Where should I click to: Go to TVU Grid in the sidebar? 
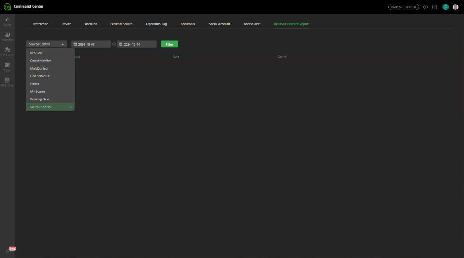tap(7, 51)
